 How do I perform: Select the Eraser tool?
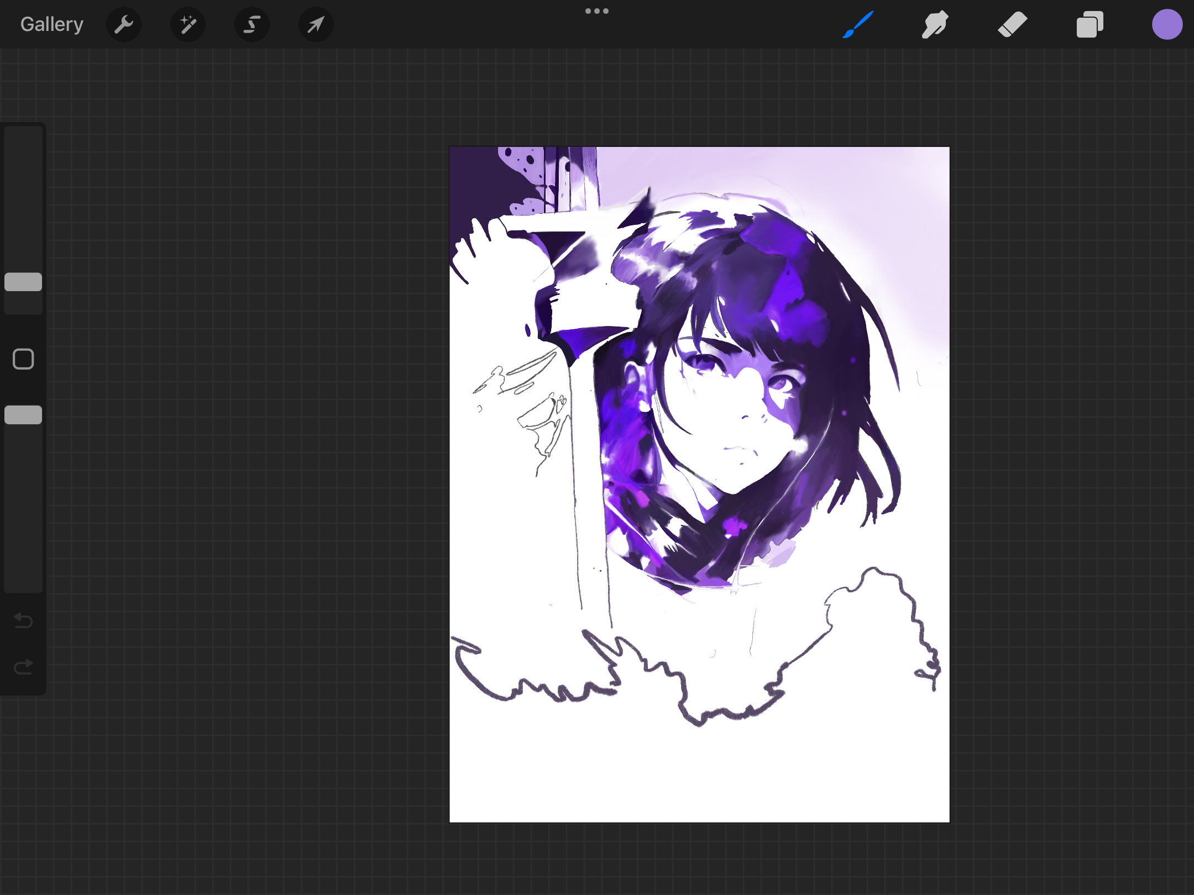point(1012,24)
